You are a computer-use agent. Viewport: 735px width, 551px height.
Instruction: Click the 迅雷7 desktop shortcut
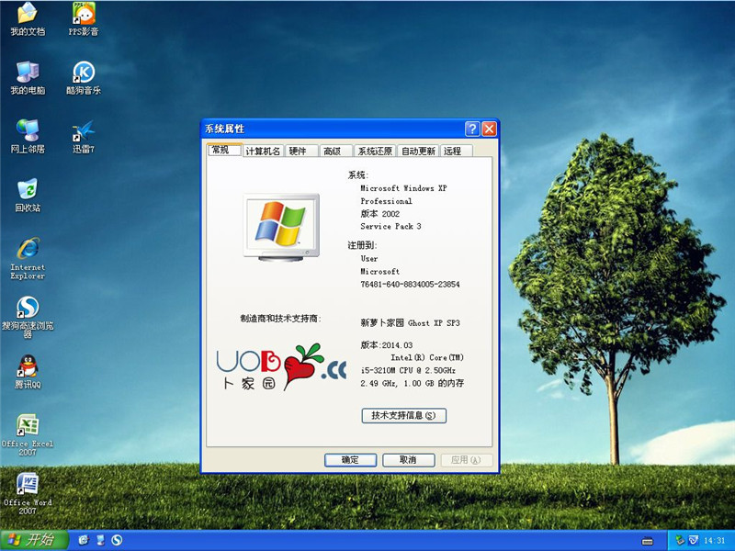click(84, 136)
